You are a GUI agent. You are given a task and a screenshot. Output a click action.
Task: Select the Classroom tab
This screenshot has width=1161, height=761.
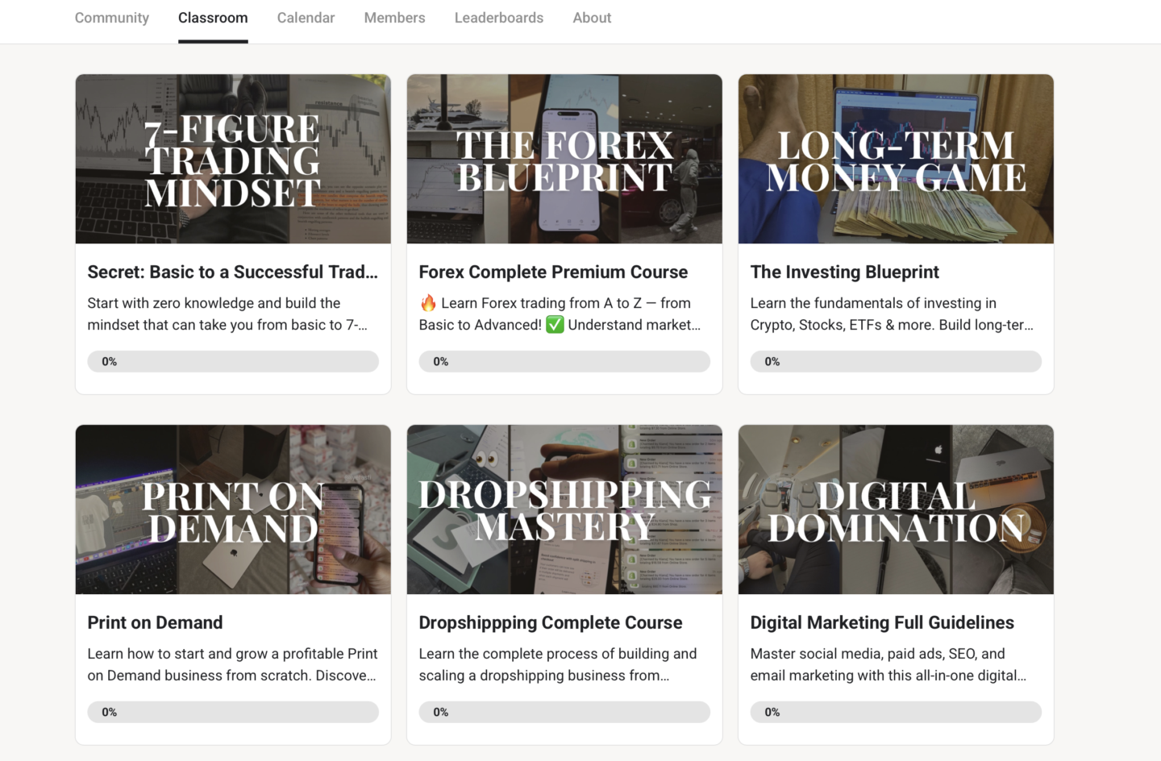tap(213, 18)
